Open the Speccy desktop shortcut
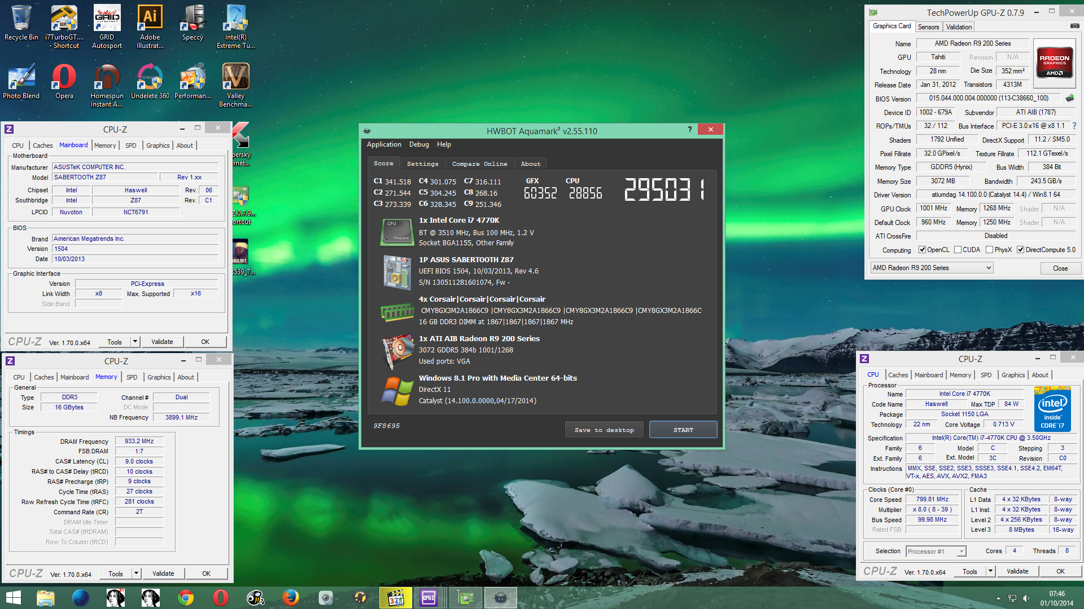 coord(193,23)
